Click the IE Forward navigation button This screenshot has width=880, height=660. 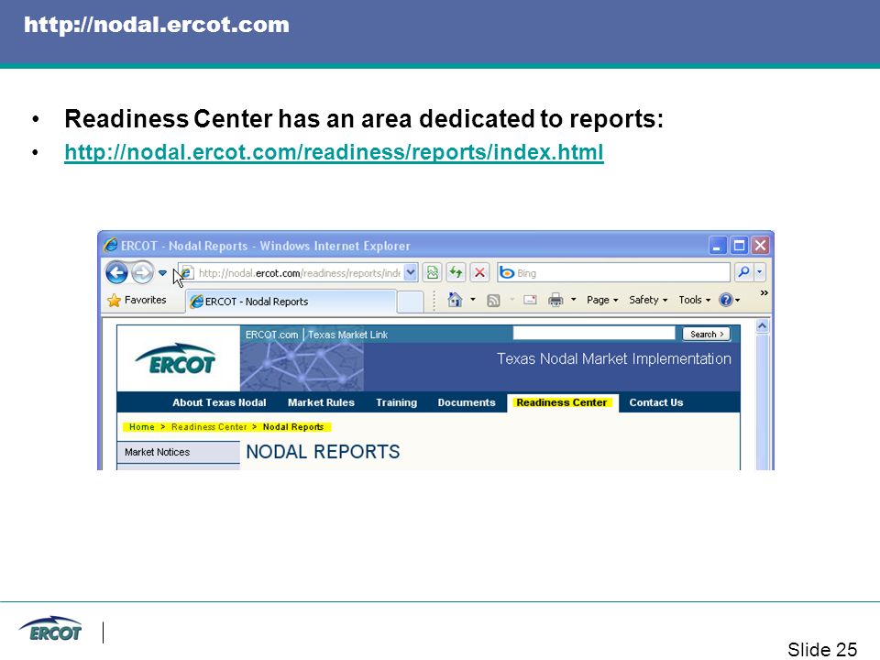[x=142, y=273]
